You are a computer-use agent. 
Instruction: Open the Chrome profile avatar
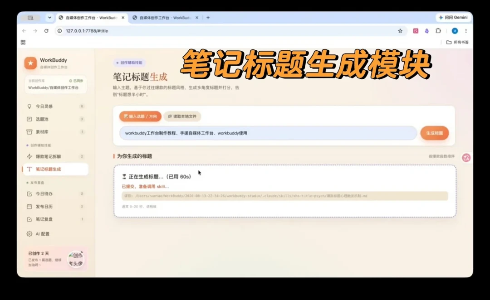pyautogui.click(x=455, y=31)
